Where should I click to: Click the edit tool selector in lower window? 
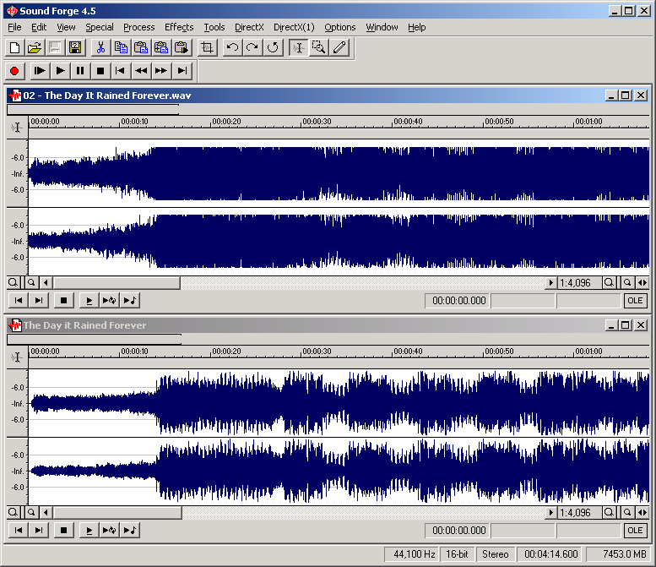click(17, 357)
